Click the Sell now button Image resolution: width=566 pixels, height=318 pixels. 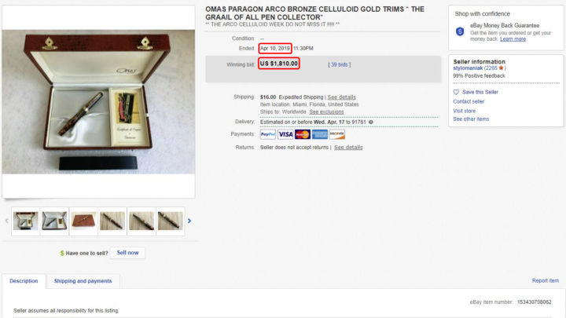pos(127,253)
